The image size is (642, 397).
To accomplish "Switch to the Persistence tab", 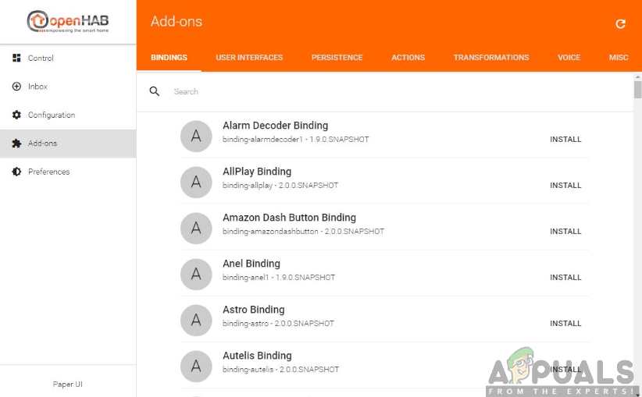I will click(x=337, y=58).
